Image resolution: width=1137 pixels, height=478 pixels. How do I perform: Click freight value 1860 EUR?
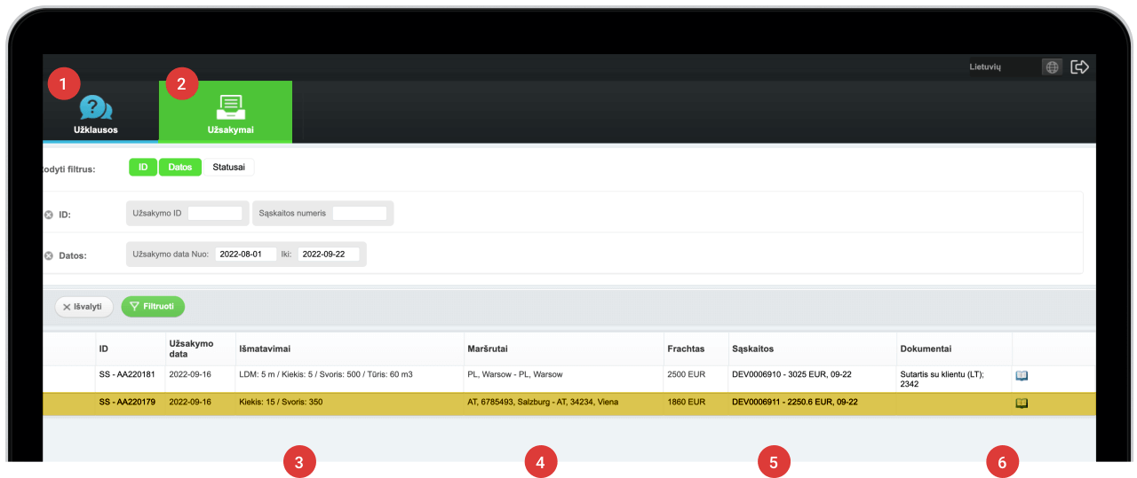(x=686, y=402)
